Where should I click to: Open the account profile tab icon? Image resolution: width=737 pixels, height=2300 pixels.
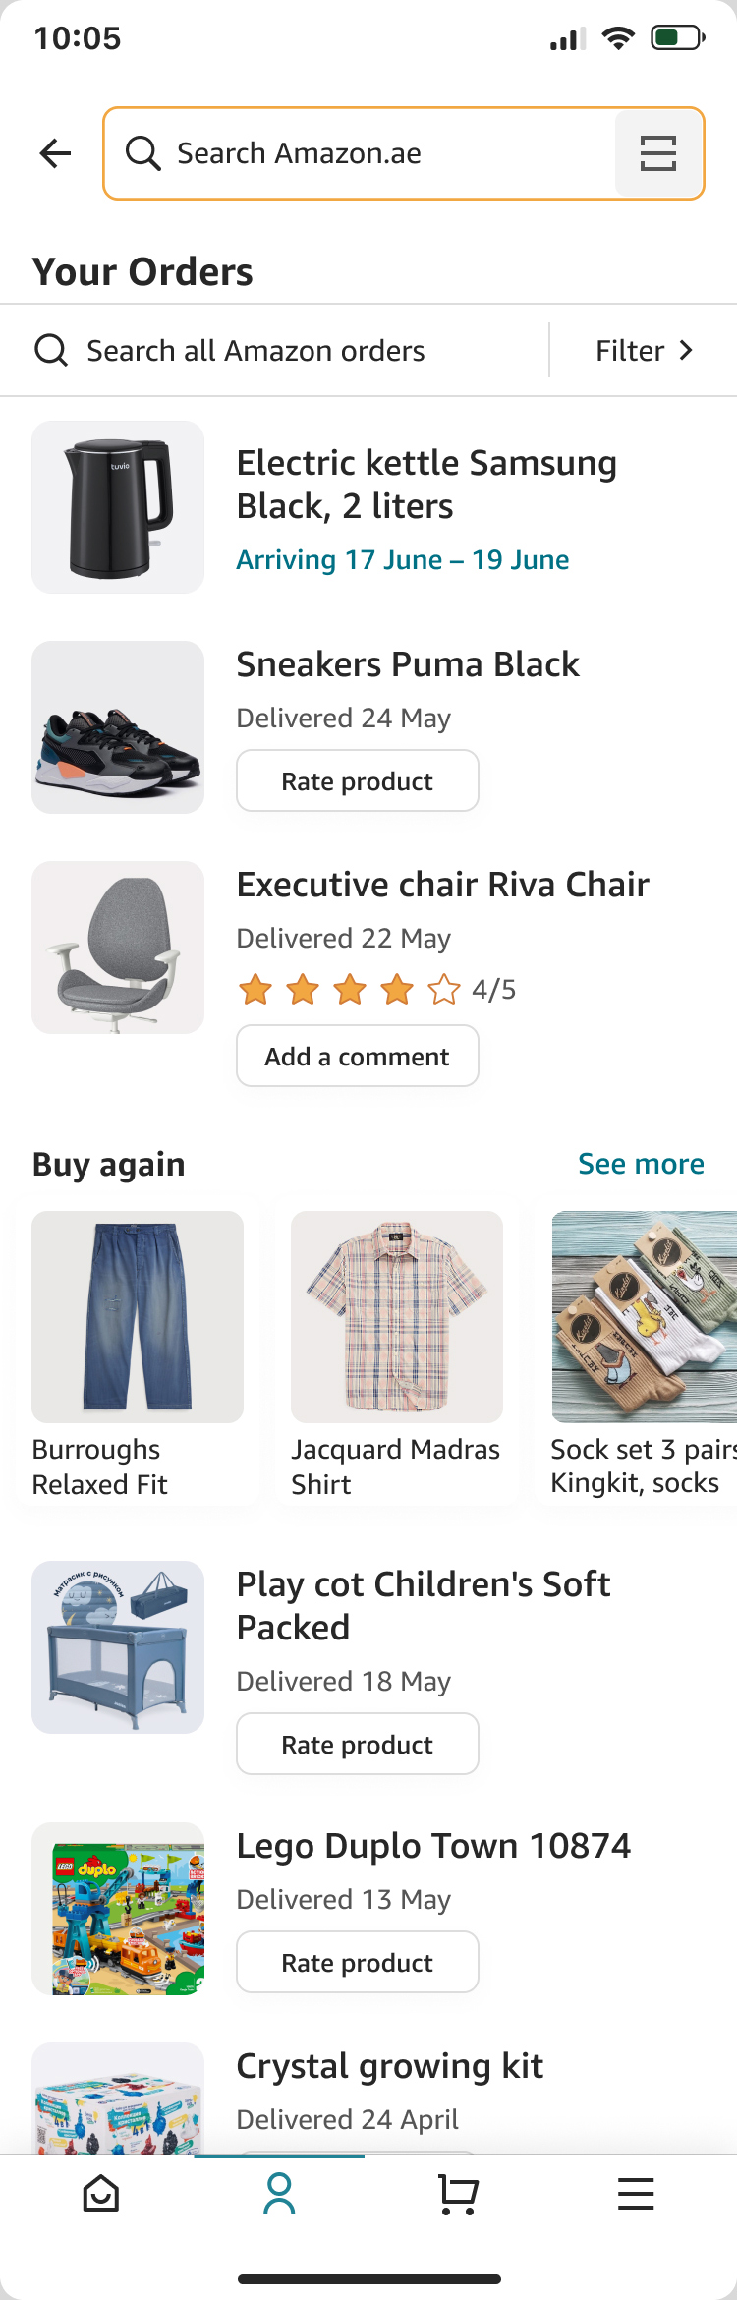coord(279,2193)
